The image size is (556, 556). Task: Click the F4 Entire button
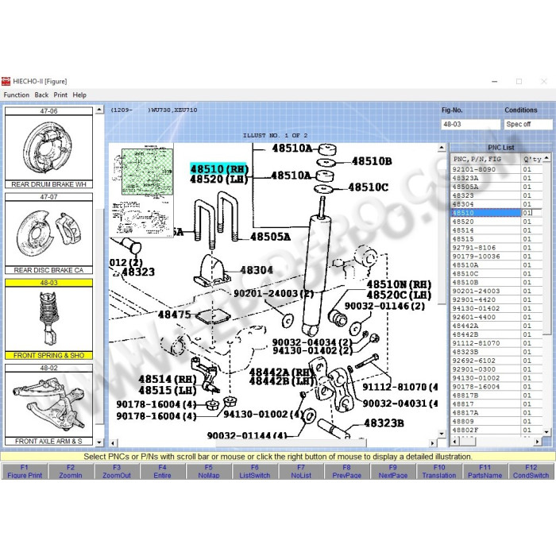point(162,471)
